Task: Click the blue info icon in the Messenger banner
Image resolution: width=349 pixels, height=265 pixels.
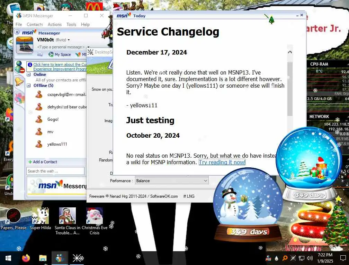Action: coord(30,65)
